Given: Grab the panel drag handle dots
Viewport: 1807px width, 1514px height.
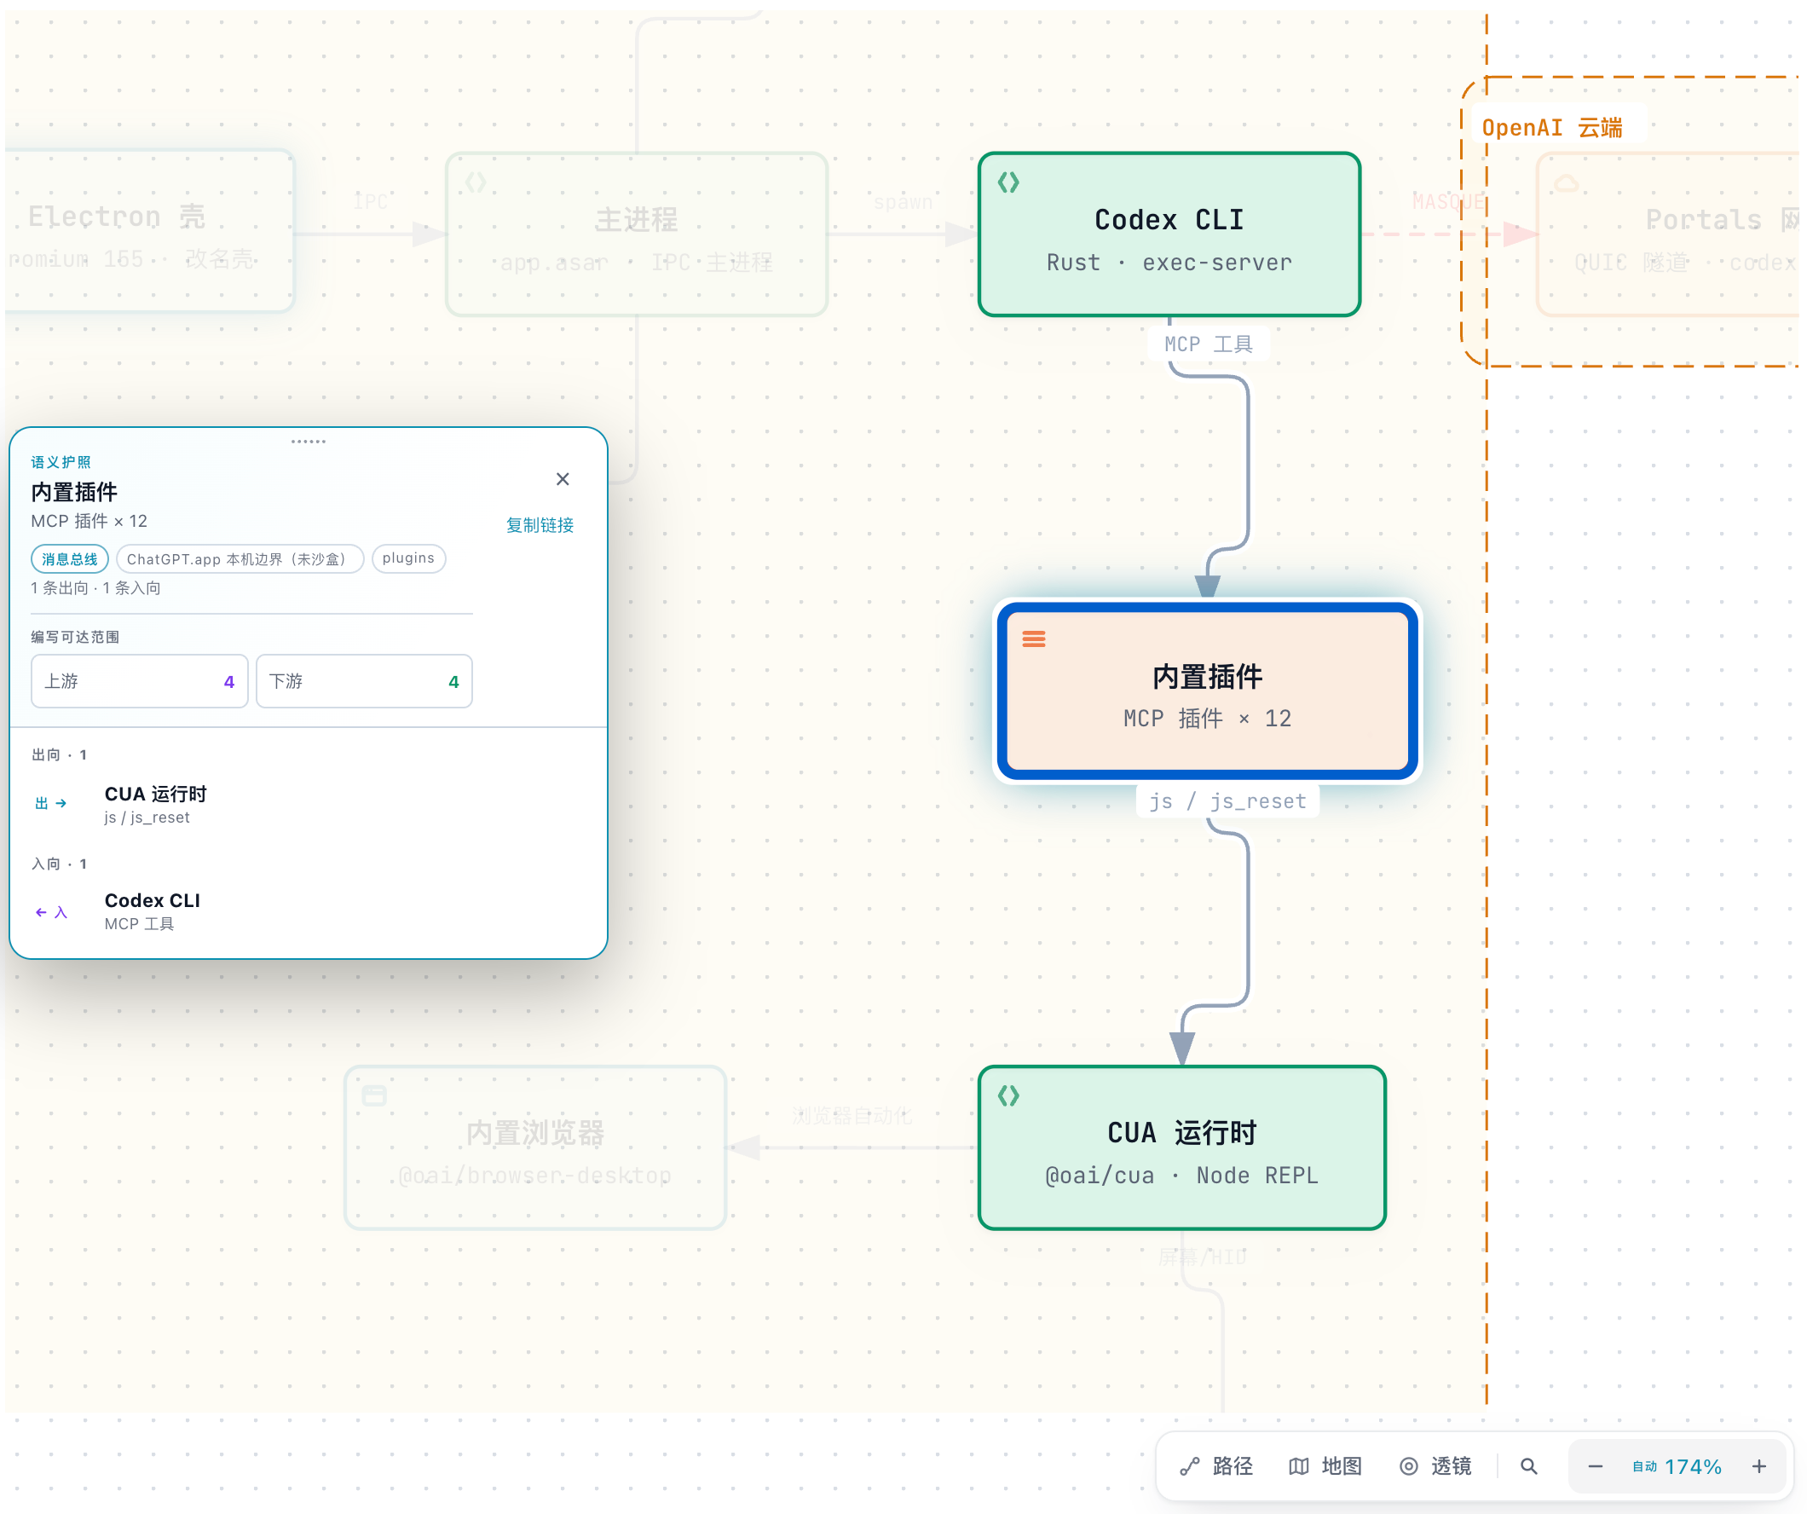Looking at the screenshot, I should (x=308, y=442).
